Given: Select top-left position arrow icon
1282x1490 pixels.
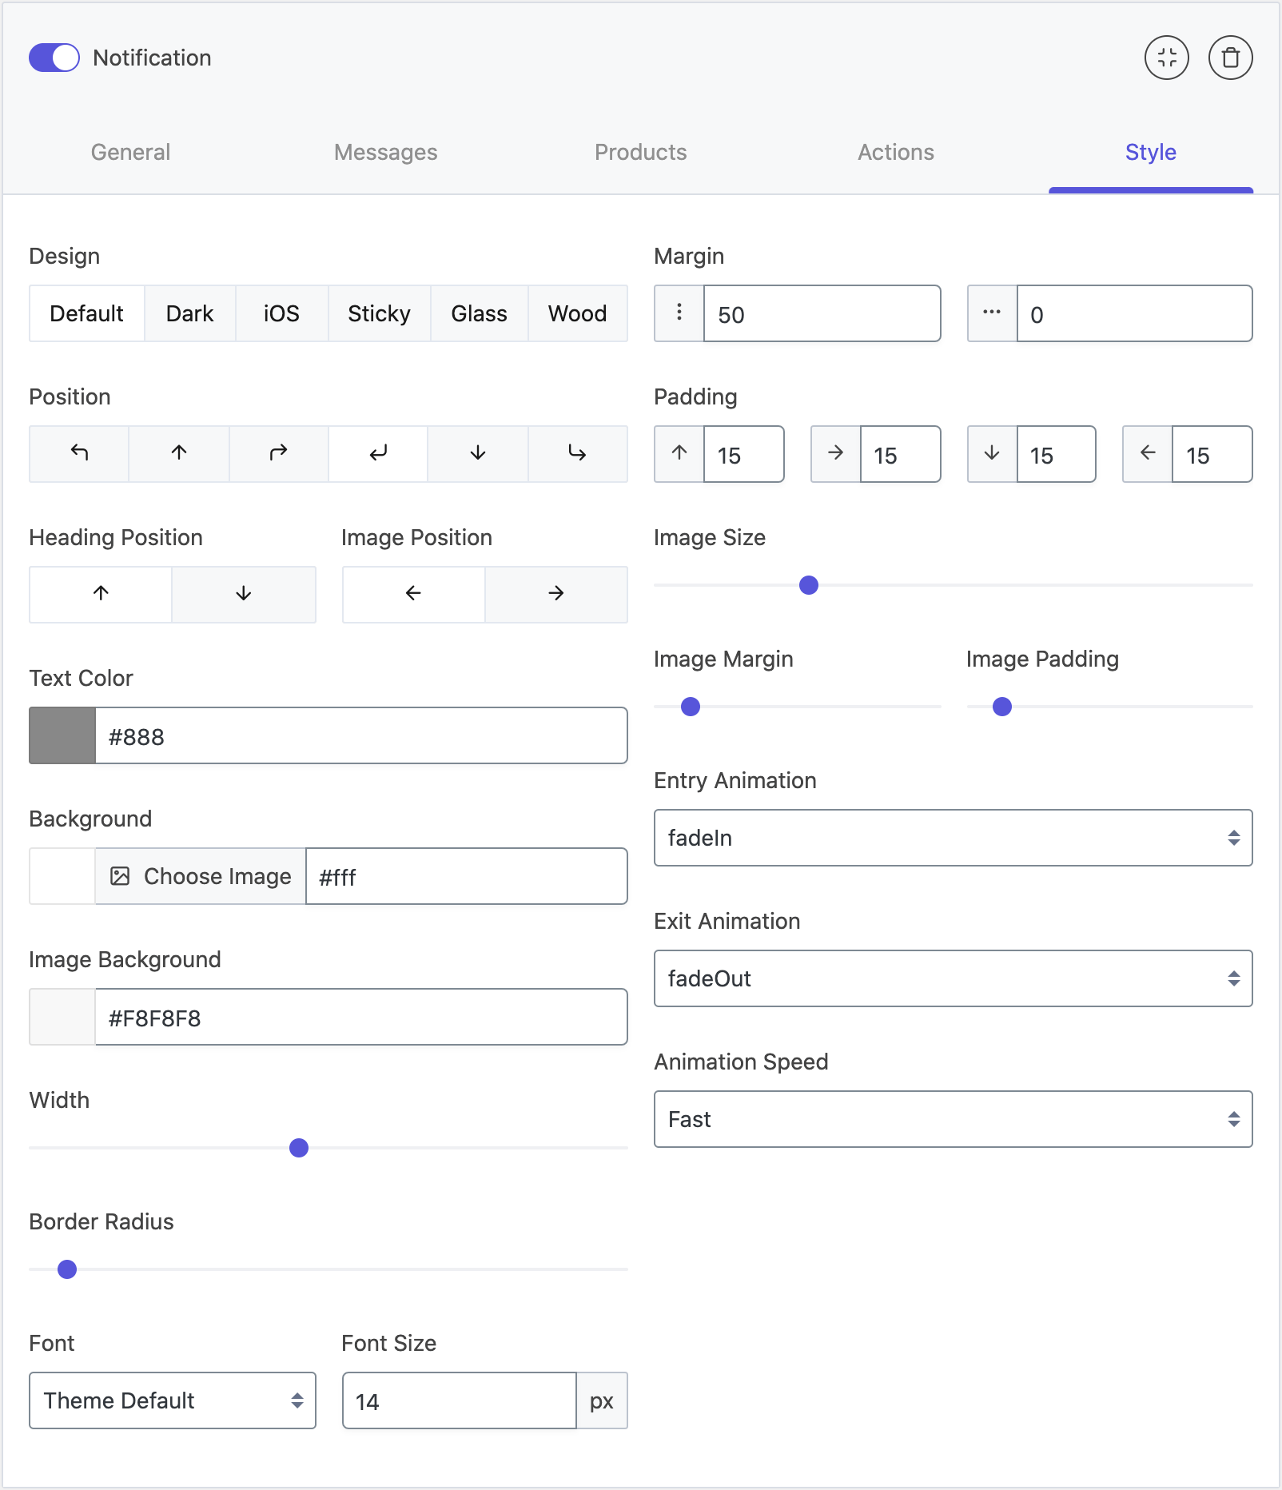Looking at the screenshot, I should click(x=79, y=453).
